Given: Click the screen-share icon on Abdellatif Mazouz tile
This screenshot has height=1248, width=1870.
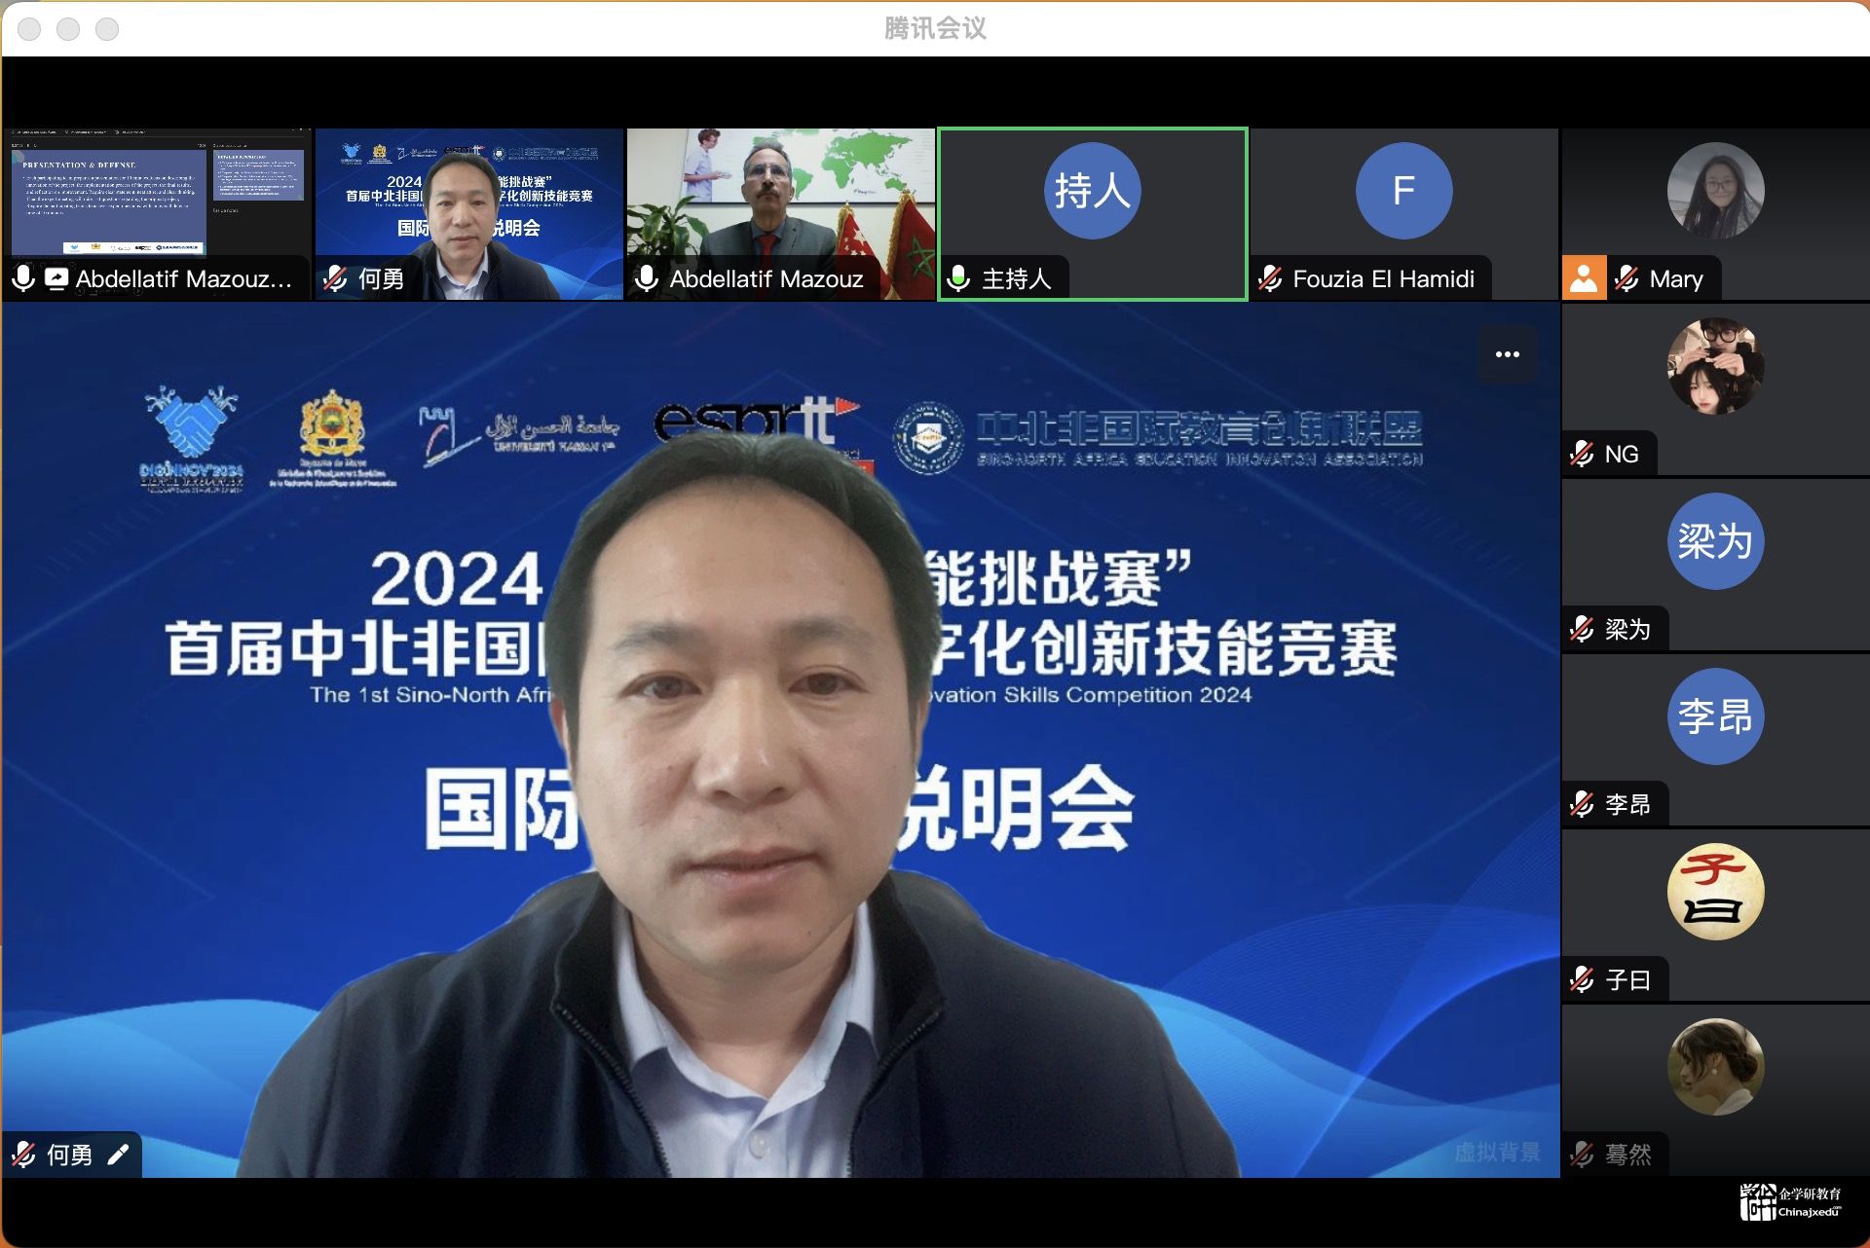Looking at the screenshot, I should click(x=56, y=278).
